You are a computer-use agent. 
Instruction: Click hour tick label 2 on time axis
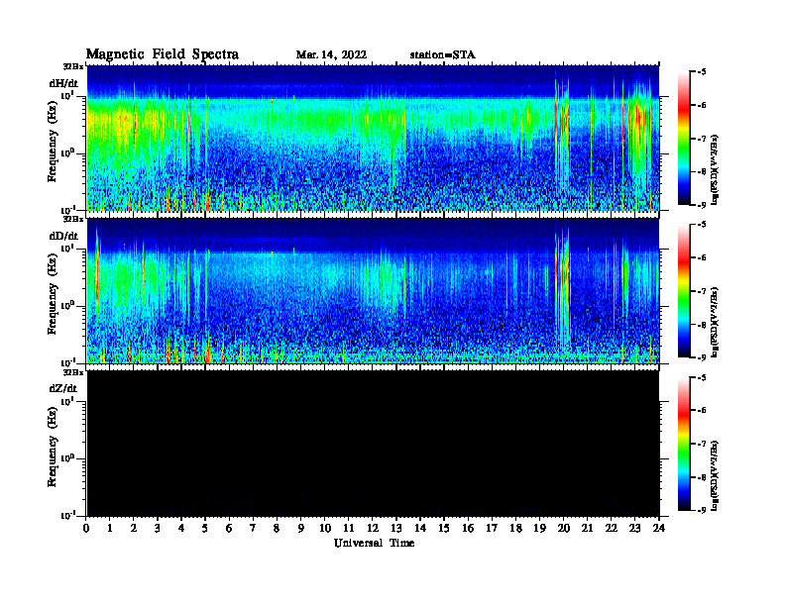(134, 528)
